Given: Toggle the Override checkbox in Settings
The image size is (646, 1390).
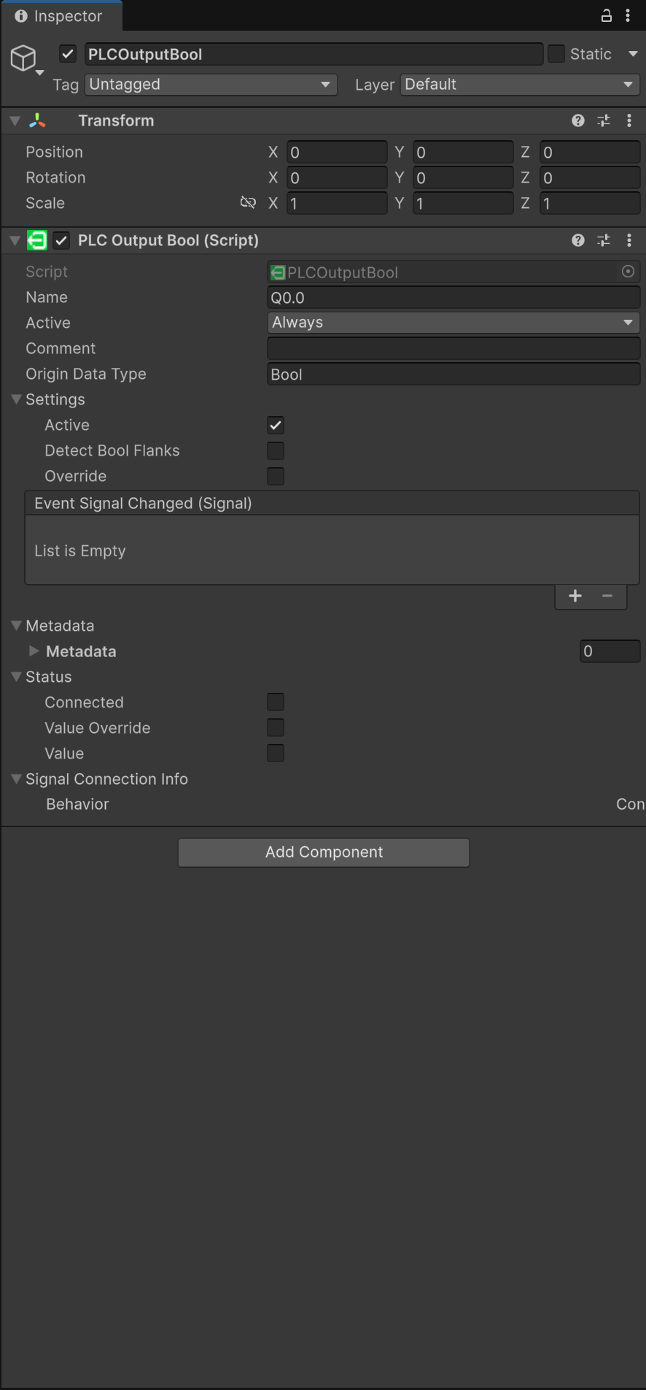Looking at the screenshot, I should point(276,476).
